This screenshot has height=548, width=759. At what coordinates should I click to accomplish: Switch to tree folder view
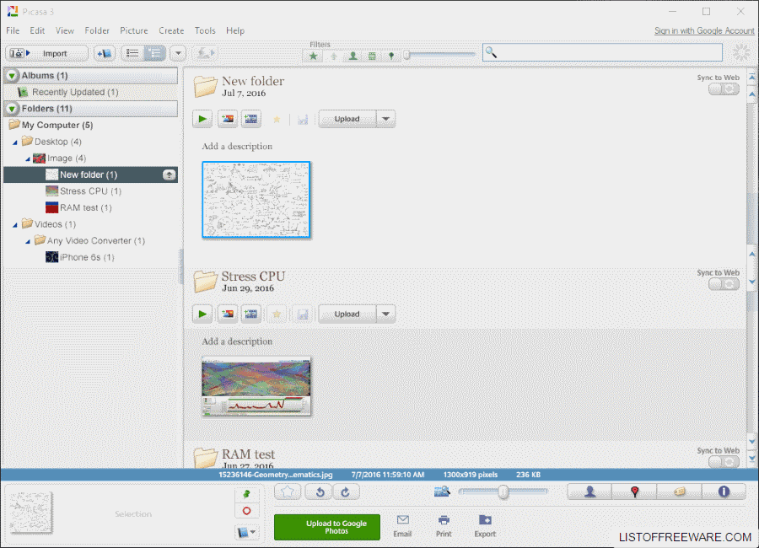coord(155,53)
